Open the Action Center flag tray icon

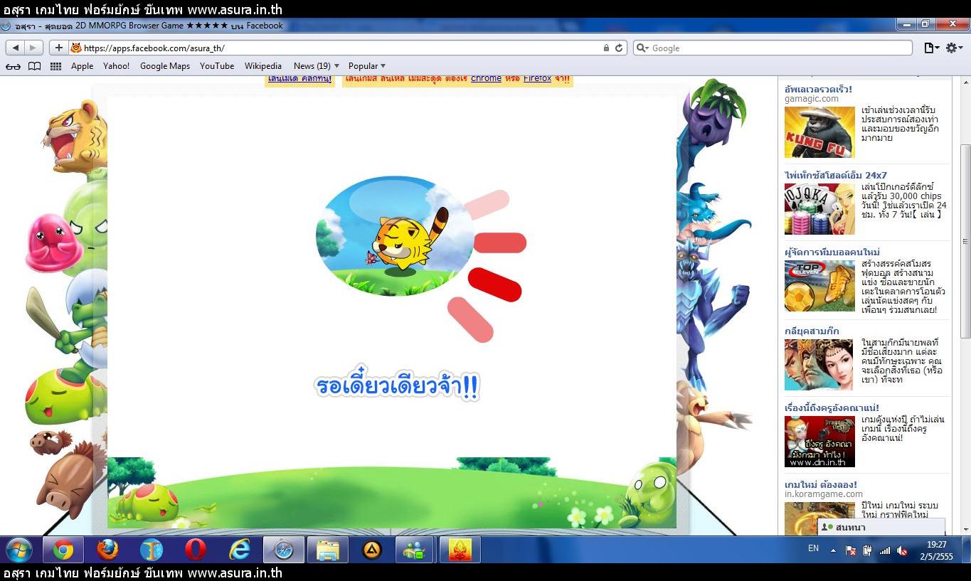pos(851,550)
